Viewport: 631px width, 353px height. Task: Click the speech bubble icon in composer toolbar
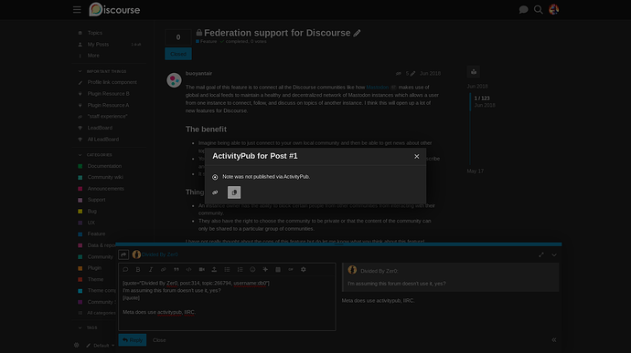[125, 269]
